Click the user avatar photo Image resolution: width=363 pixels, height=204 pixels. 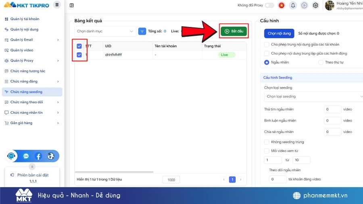pos(330,5)
